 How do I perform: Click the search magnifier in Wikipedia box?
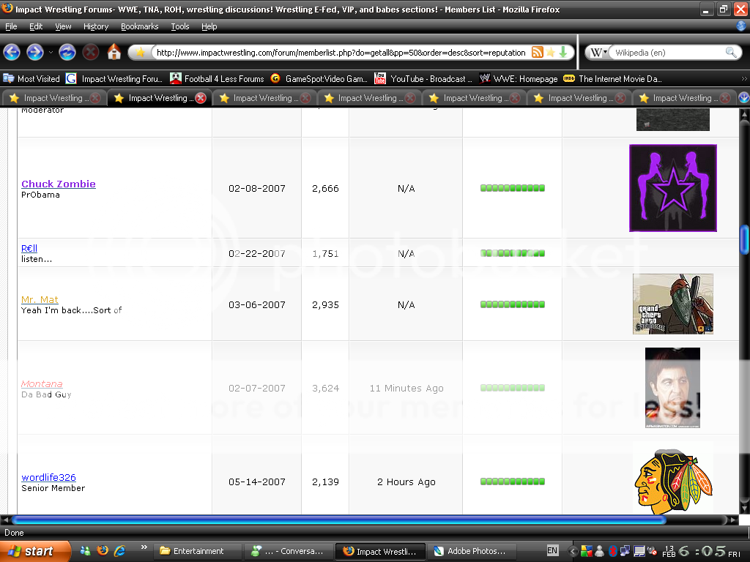[x=730, y=53]
